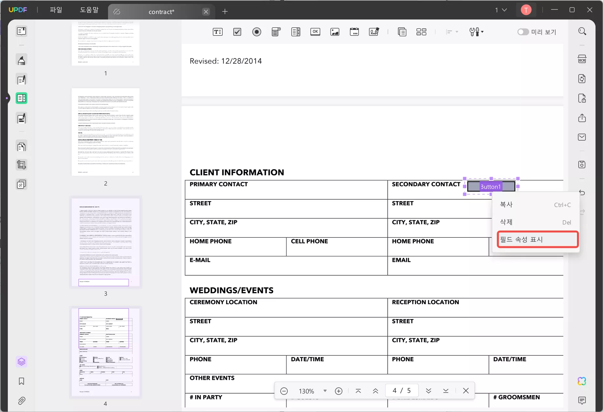Open page 4 thumbnail
The height and width of the screenshot is (412, 603).
(x=105, y=352)
